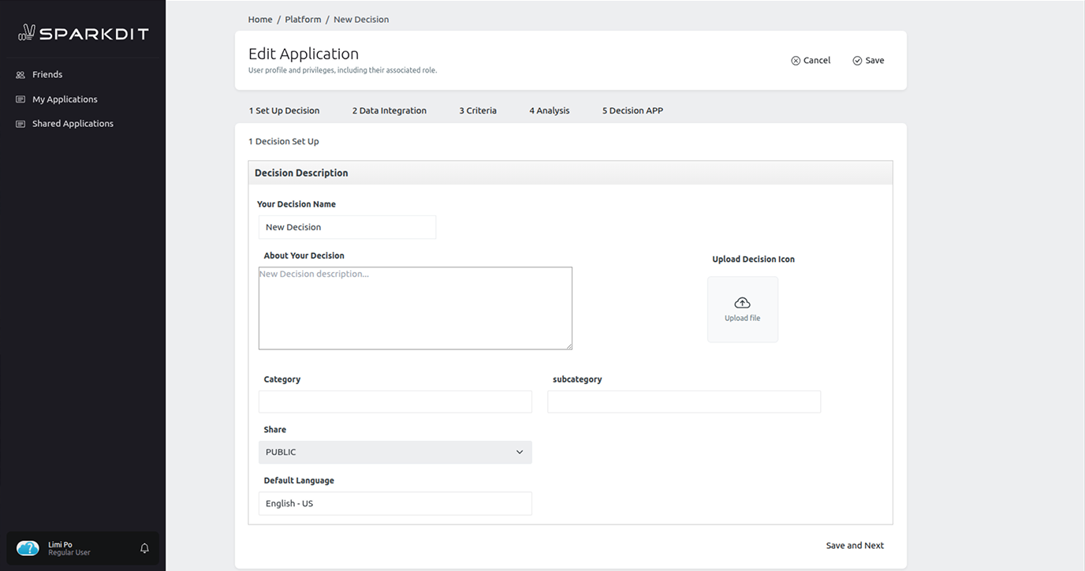The width and height of the screenshot is (1085, 571).
Task: Open the Platform breadcrumb link
Action: [303, 19]
